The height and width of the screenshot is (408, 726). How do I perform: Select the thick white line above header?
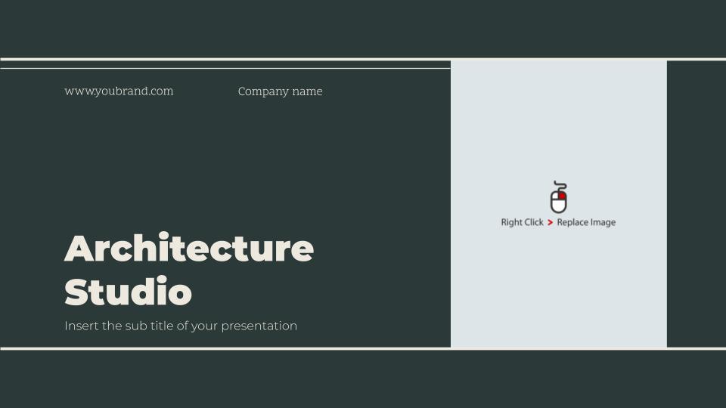363,59
